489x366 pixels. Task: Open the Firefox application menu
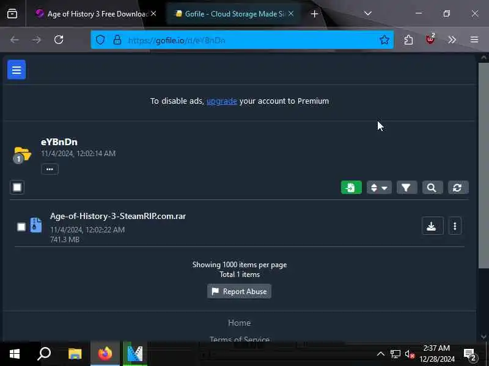point(474,40)
